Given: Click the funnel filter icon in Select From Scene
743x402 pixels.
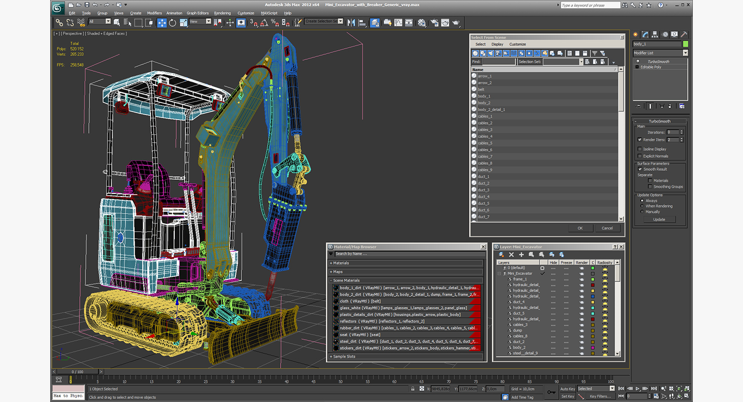Looking at the screenshot, I should point(594,53).
